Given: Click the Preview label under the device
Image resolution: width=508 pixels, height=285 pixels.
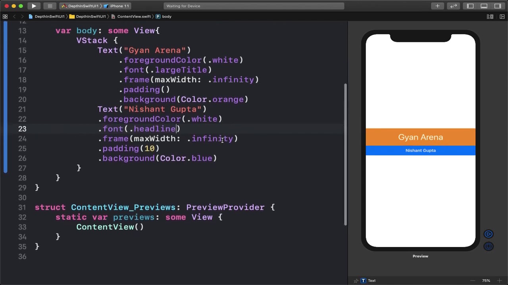Looking at the screenshot, I should coord(420,256).
